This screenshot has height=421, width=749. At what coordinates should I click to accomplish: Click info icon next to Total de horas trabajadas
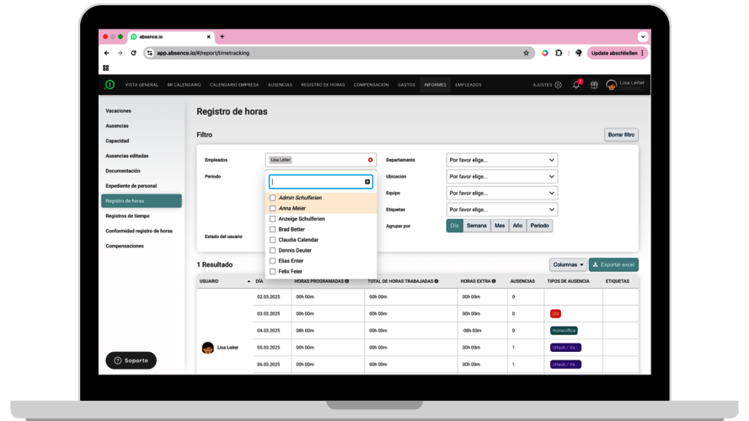click(x=436, y=281)
